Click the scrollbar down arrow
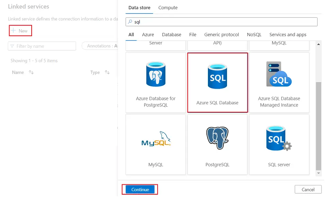This screenshot has height=198, width=325. click(x=319, y=173)
